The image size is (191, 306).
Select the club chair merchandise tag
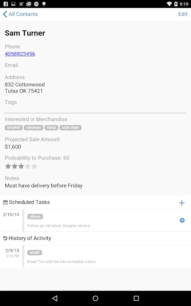[x=70, y=127]
